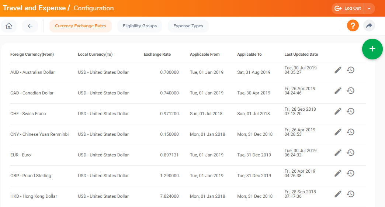The width and height of the screenshot is (385, 207).
Task: Edit the CNY Chinese Yuan Renminbi rate
Action: click(x=338, y=132)
